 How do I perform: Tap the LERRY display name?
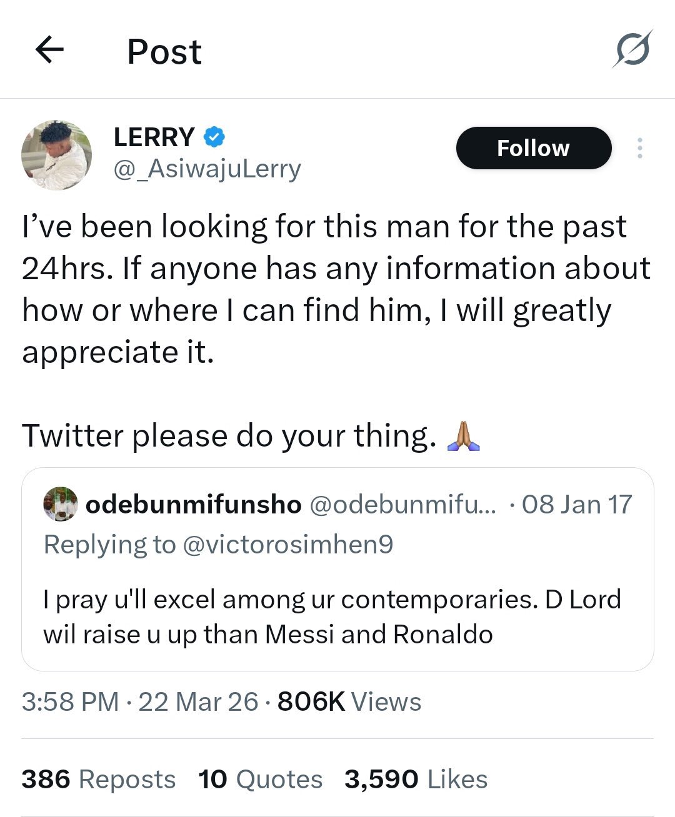click(x=154, y=137)
